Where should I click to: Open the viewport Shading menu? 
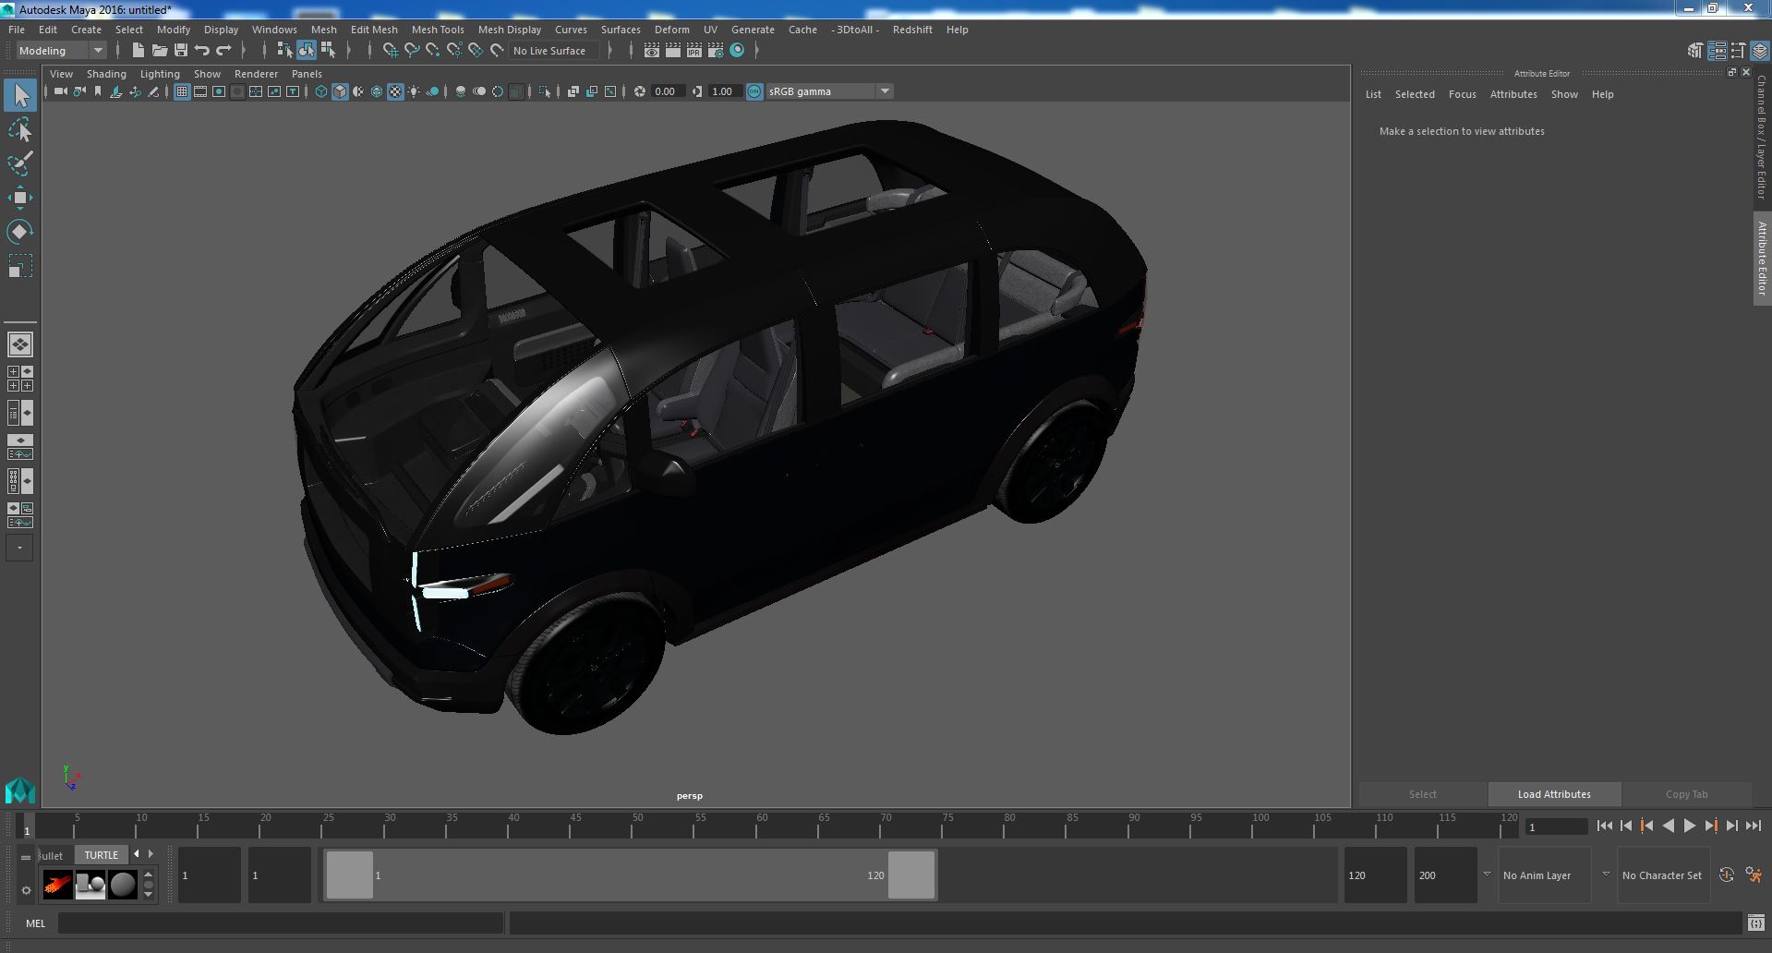106,74
